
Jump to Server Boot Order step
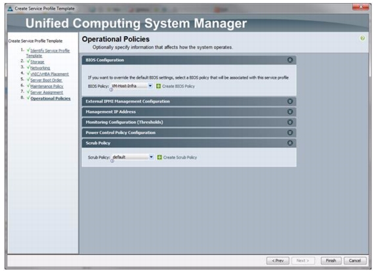tap(47, 80)
